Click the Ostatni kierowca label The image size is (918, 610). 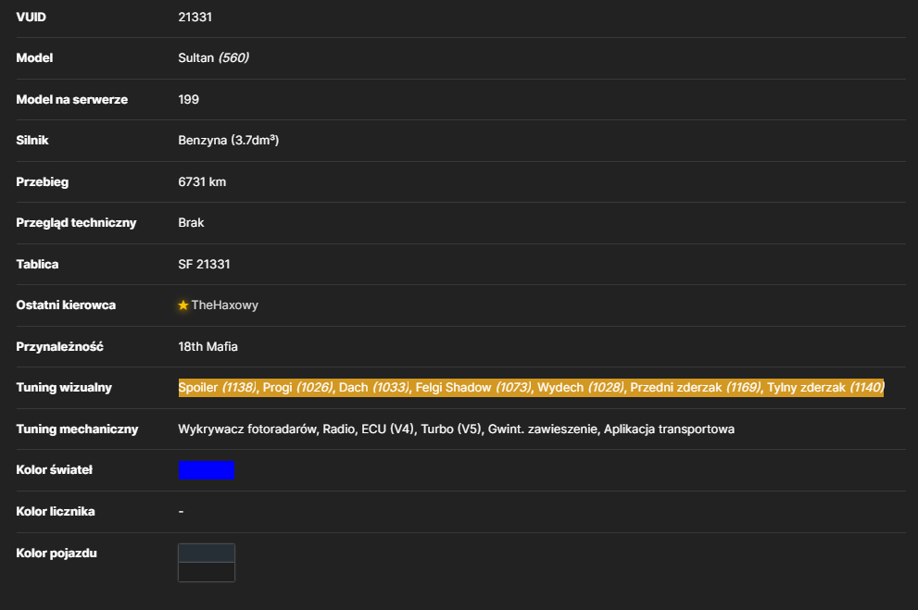tap(66, 305)
